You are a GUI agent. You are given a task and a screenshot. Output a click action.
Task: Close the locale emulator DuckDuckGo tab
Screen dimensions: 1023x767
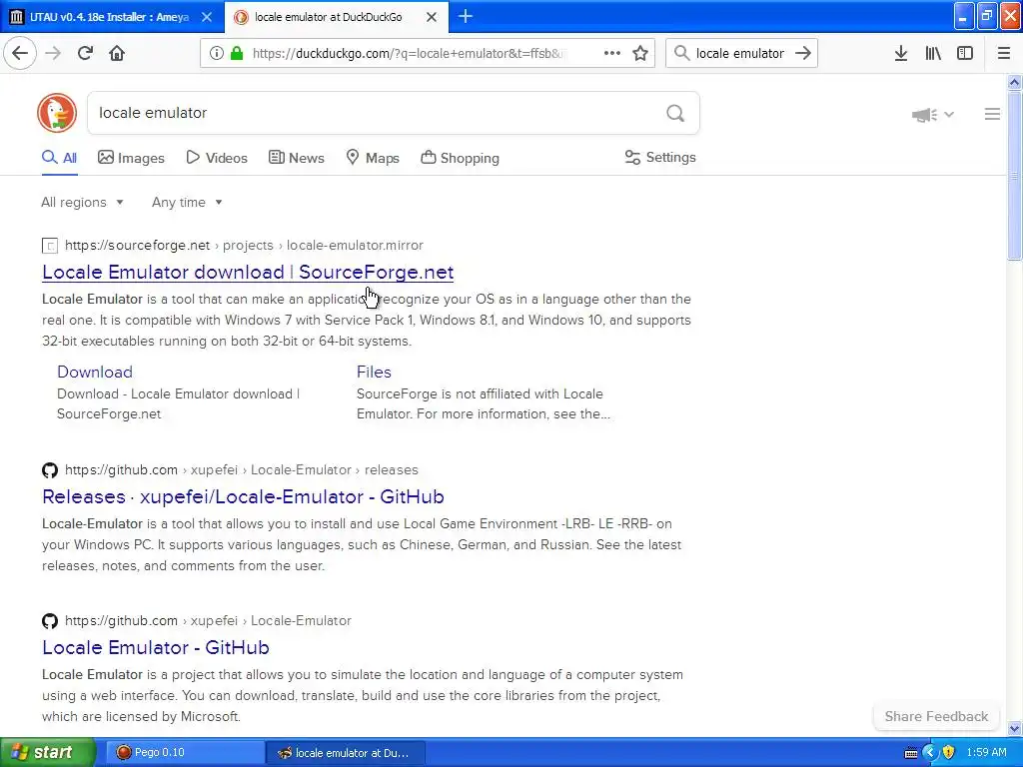click(x=432, y=18)
